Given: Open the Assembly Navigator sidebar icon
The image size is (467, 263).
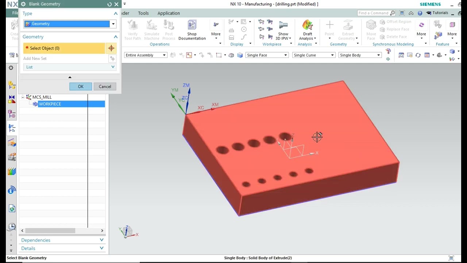Looking at the screenshot, I should point(12,85).
